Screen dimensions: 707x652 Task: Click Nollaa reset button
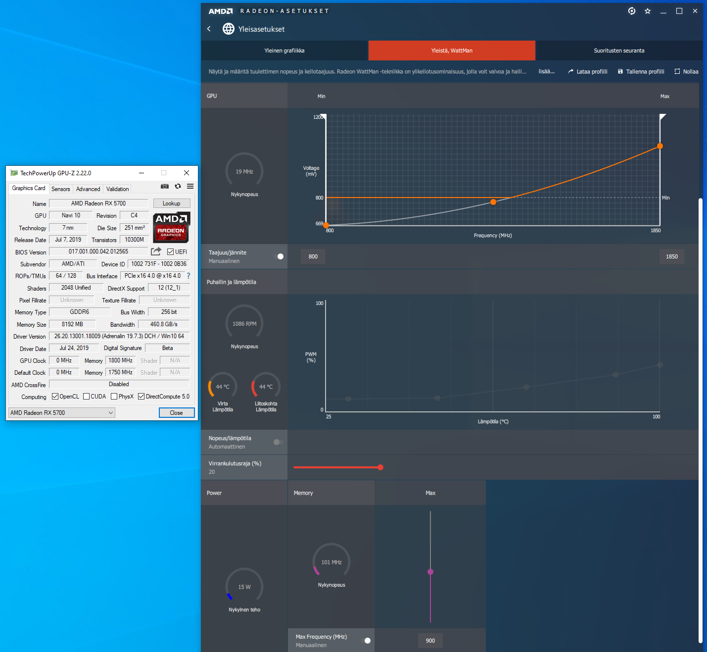tap(686, 72)
